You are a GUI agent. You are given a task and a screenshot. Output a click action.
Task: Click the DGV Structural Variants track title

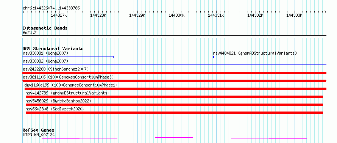pyautogui.click(x=53, y=49)
